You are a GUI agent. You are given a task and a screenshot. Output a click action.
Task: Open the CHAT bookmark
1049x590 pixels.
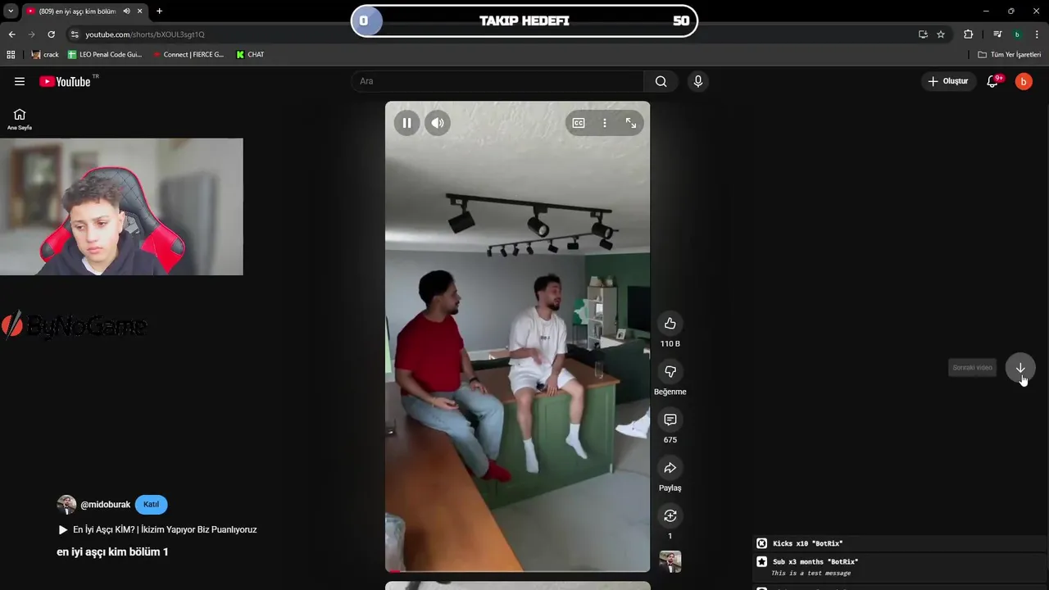(x=250, y=54)
